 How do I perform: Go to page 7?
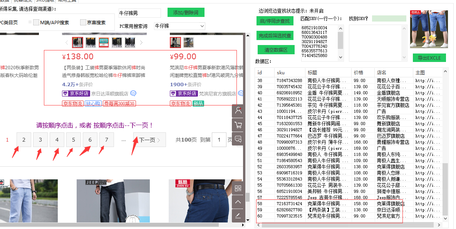[x=106, y=140]
